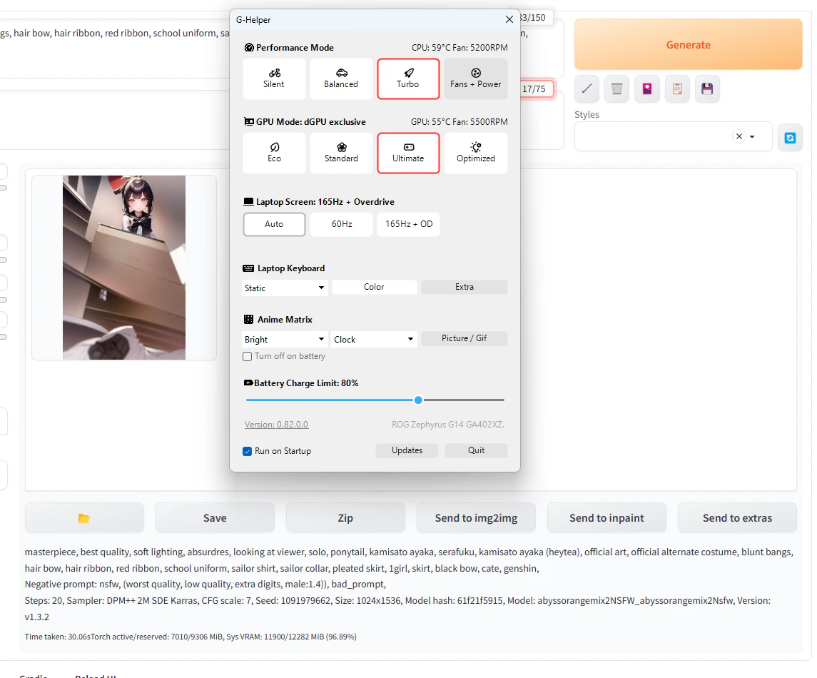This screenshot has height=678, width=817.
Task: Switch GPU mode to Eco
Action: [274, 153]
